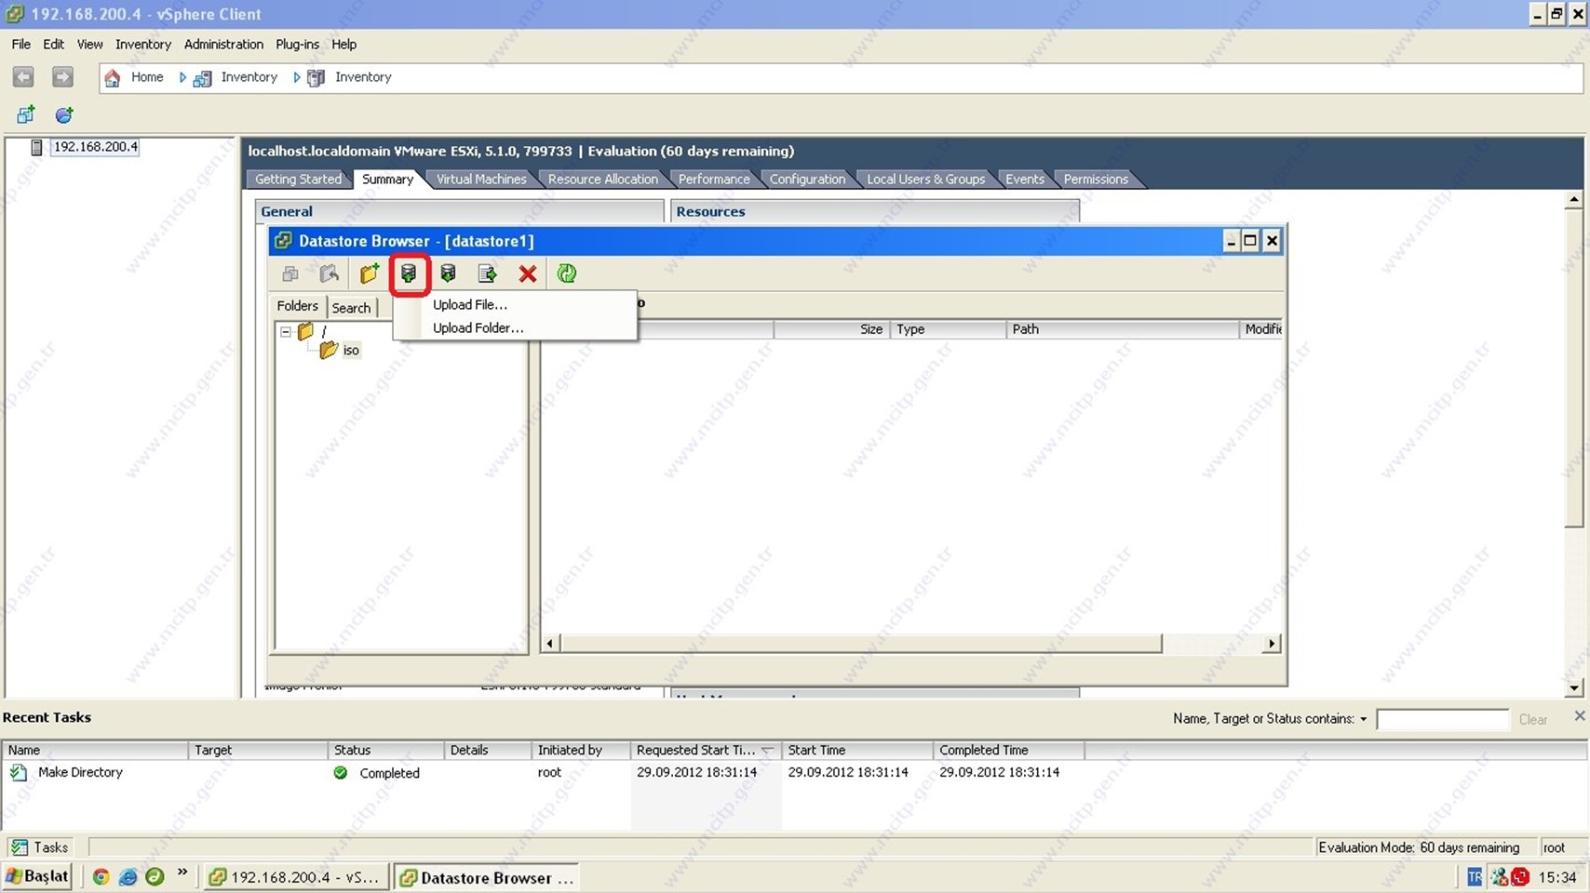The image size is (1590, 893).
Task: Switch to Search tab in Datastore Browser
Action: point(351,307)
